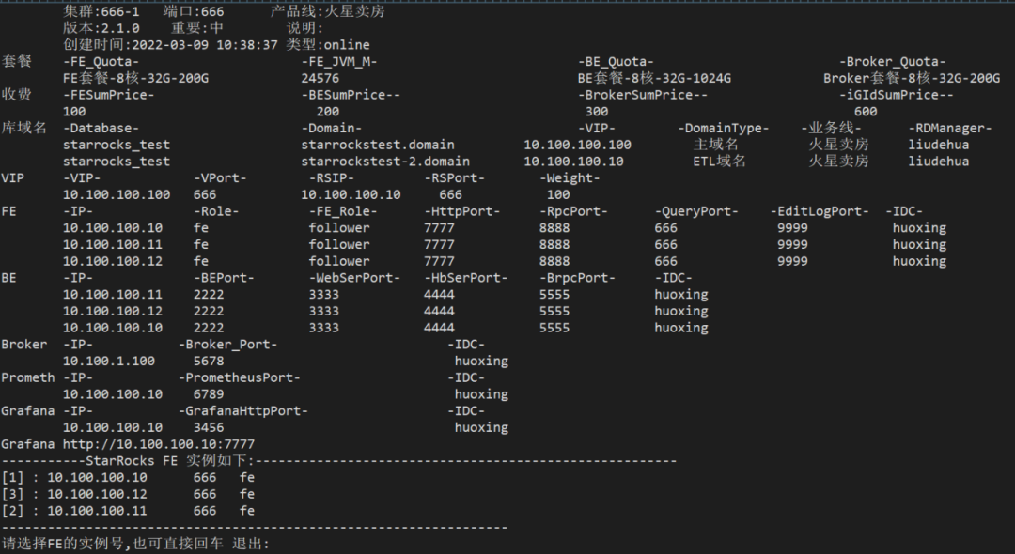Click the Broker IP 10.100.1.100
The width and height of the screenshot is (1015, 554).
coord(109,361)
